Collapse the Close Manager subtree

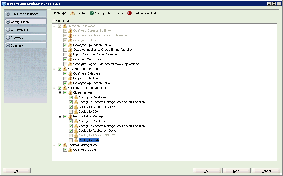coord(60,93)
